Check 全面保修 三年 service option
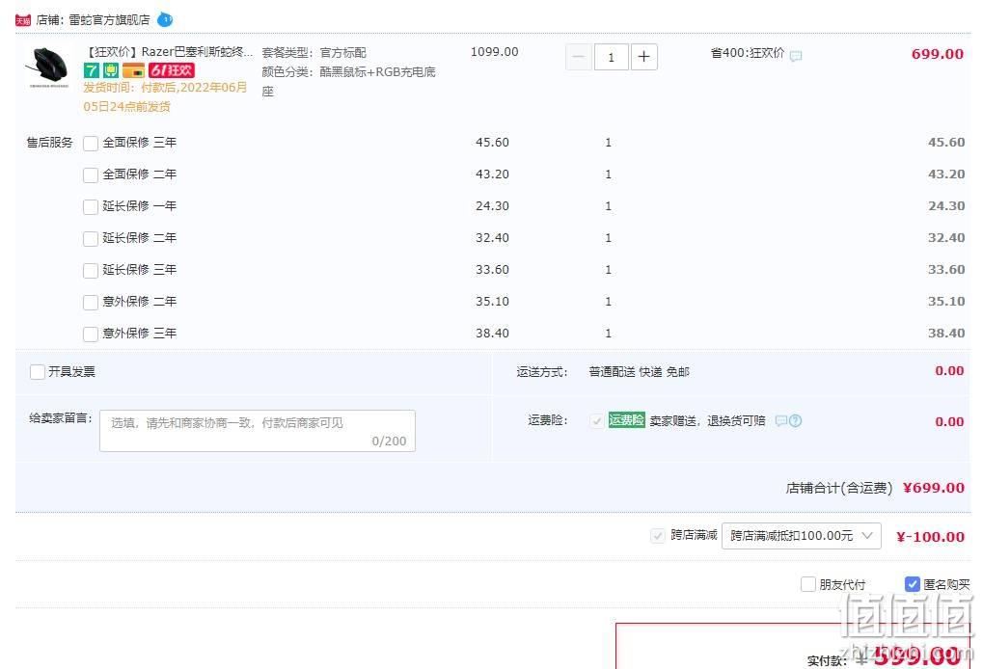Viewport: 983px width, 669px height. click(91, 144)
